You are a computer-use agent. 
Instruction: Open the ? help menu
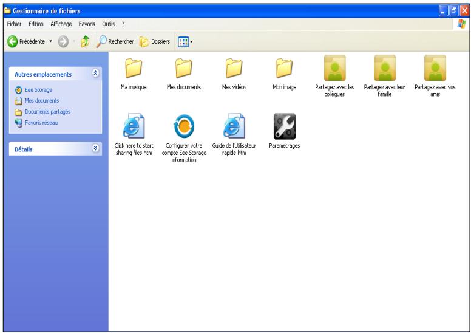click(123, 24)
